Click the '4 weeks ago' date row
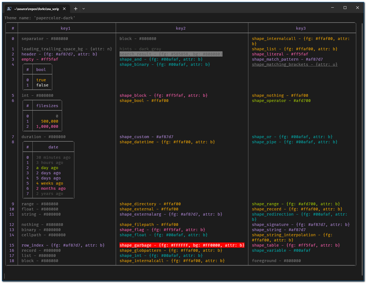This screenshot has height=283, width=366. click(x=50, y=183)
